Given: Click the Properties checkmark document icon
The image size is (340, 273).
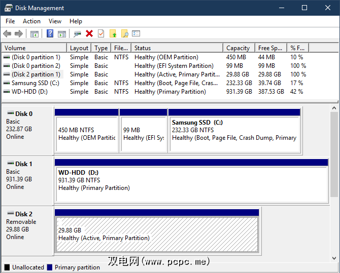Looking at the screenshot, I should (x=101, y=34).
